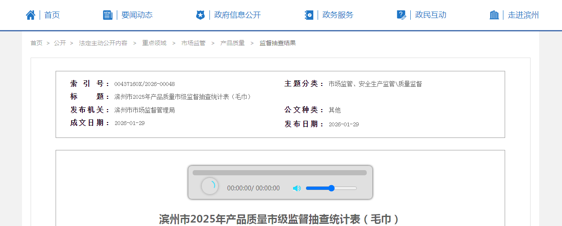
Task: Click the news icon beside 要闻动态
Action: (108, 15)
